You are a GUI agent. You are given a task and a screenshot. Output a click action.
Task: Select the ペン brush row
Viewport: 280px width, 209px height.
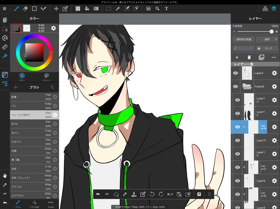[x=34, y=106]
